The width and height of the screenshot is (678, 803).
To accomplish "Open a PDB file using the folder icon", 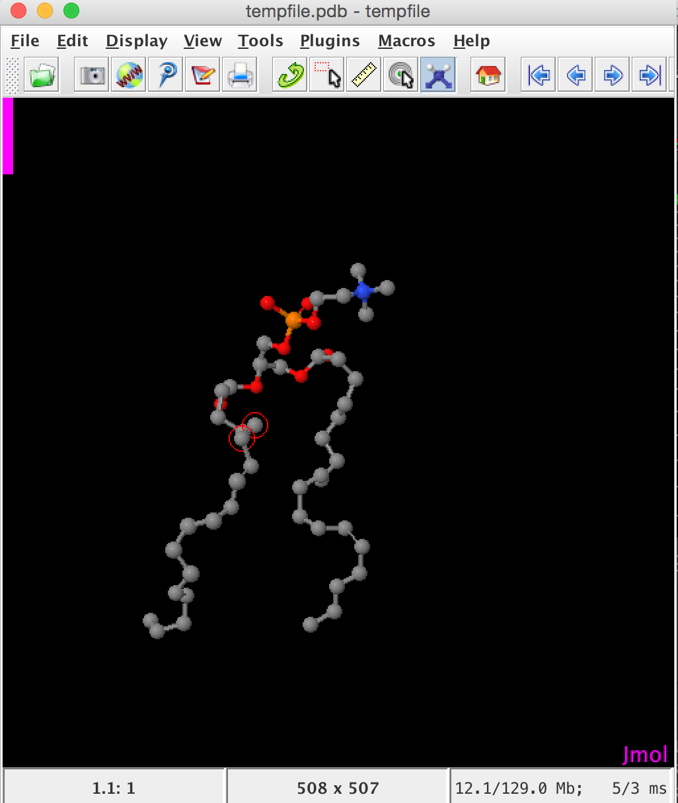I will coord(41,75).
